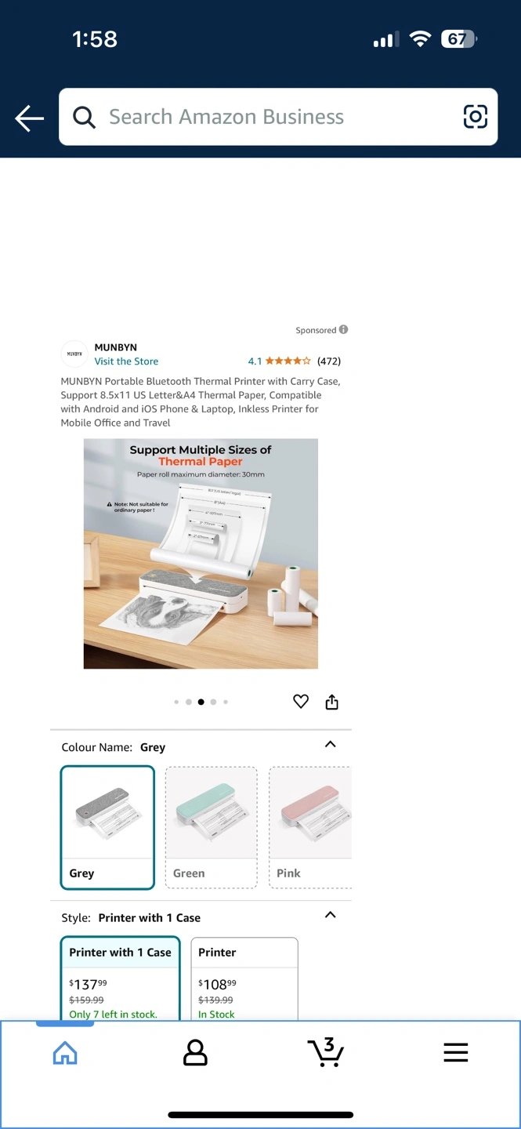Open the camera scan search icon
521x1129 pixels.
pos(475,117)
